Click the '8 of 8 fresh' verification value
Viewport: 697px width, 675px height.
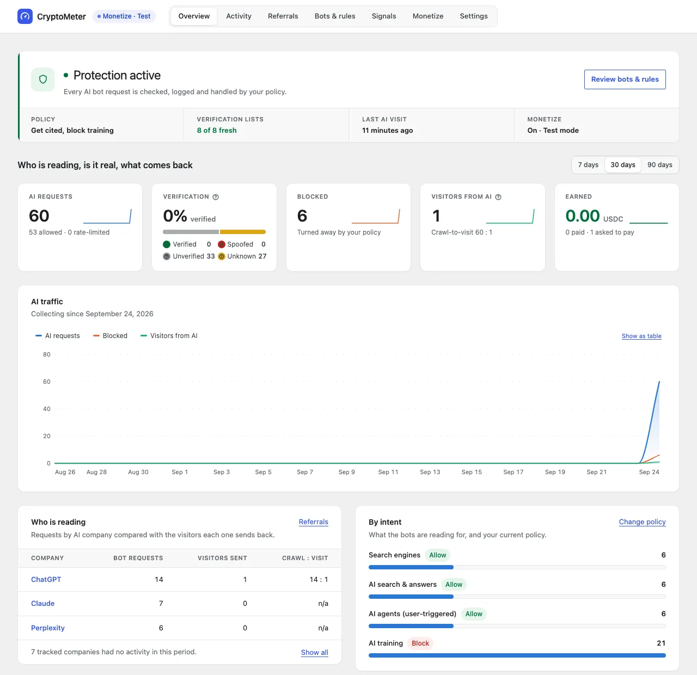217,131
